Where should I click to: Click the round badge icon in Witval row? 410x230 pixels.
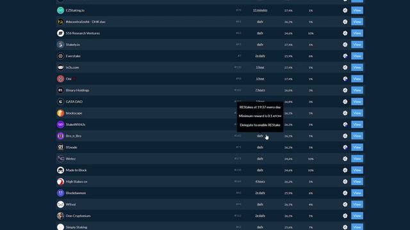[345, 204]
